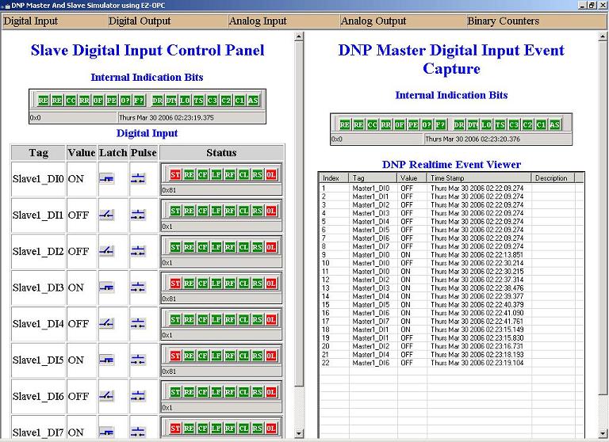Click red OL status bit of Slave1_DI0
Image resolution: width=609 pixels, height=442 pixels.
(x=271, y=174)
